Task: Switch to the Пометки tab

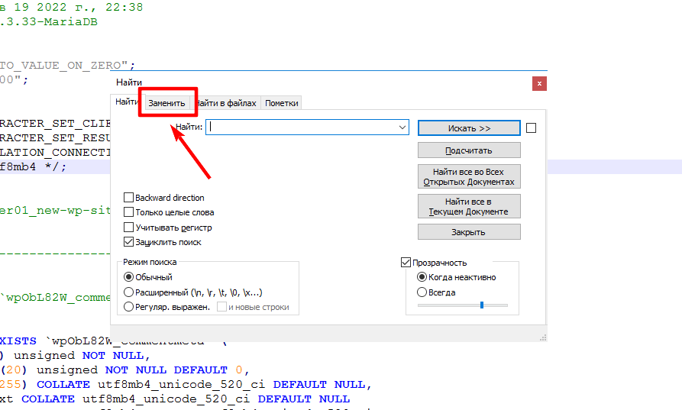Action: click(281, 103)
